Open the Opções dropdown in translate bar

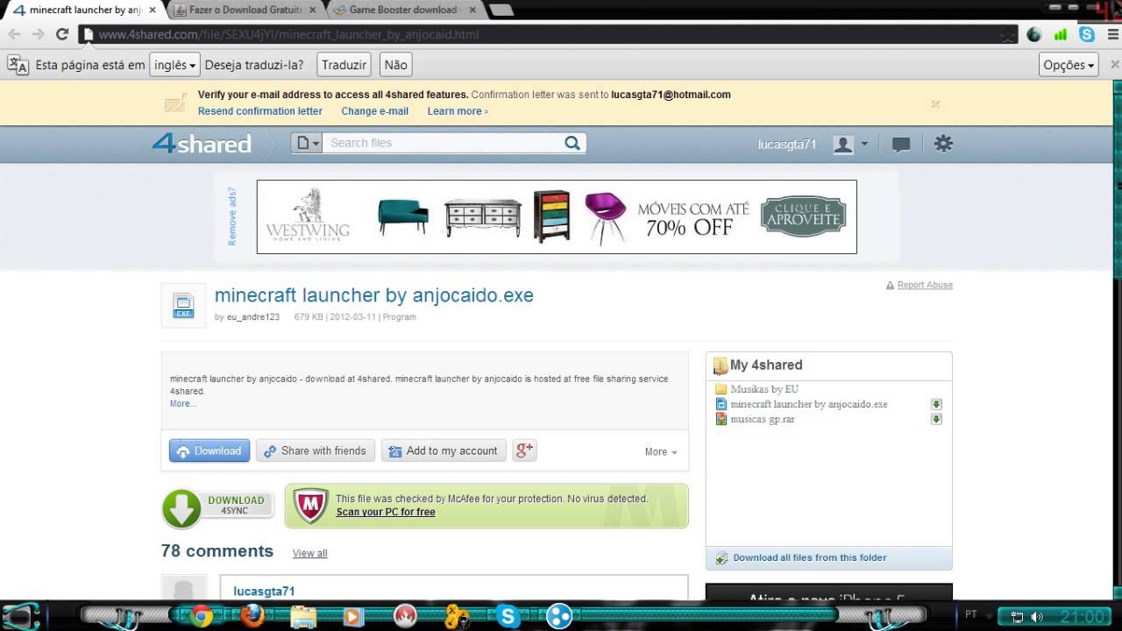point(1069,65)
